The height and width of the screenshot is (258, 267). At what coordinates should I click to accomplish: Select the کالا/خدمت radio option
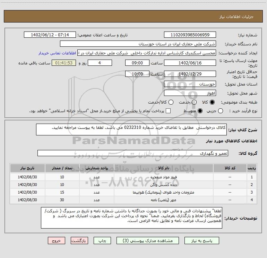click(x=171, y=102)
